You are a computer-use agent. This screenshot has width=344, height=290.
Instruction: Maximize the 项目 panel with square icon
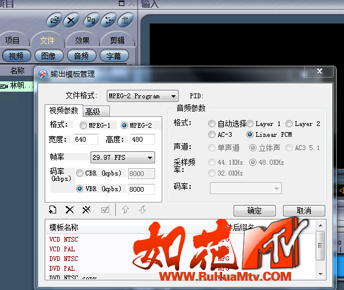pyautogui.click(x=121, y=3)
